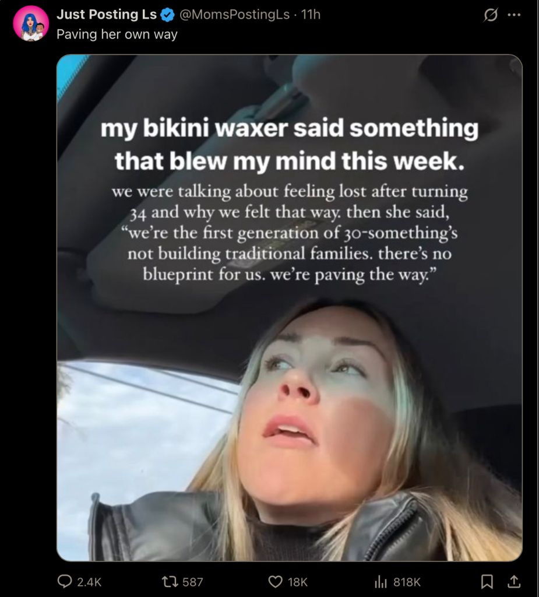Click the Grok slash-circle icon

pos(490,15)
